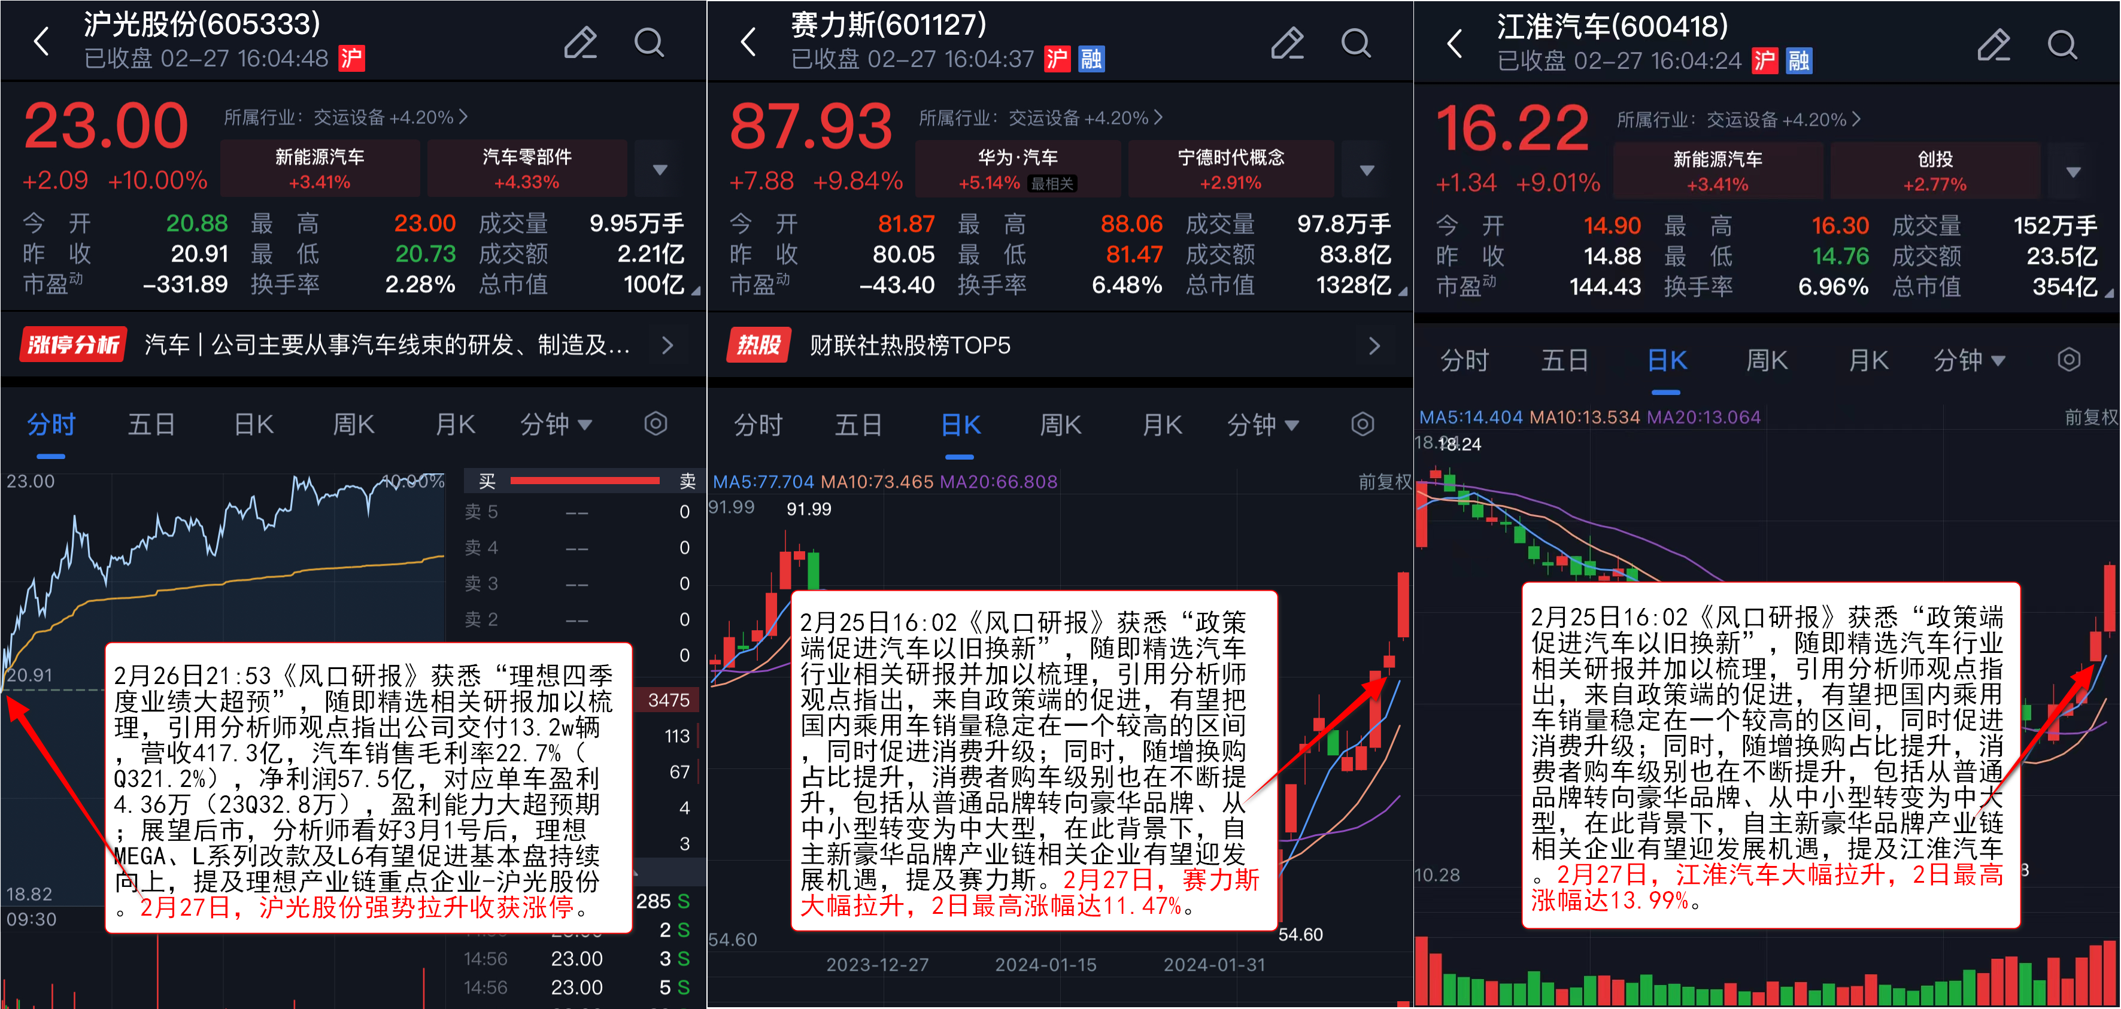Open 交运设备 industry link on 沪光股份 panel

pos(346,117)
